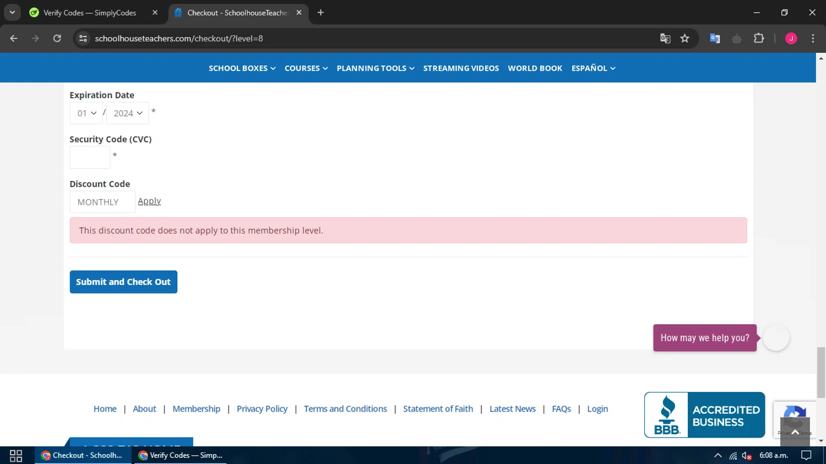Viewport: 826px width, 464px height.
Task: Open the Extensions puzzle icon
Action: pyautogui.click(x=759, y=39)
